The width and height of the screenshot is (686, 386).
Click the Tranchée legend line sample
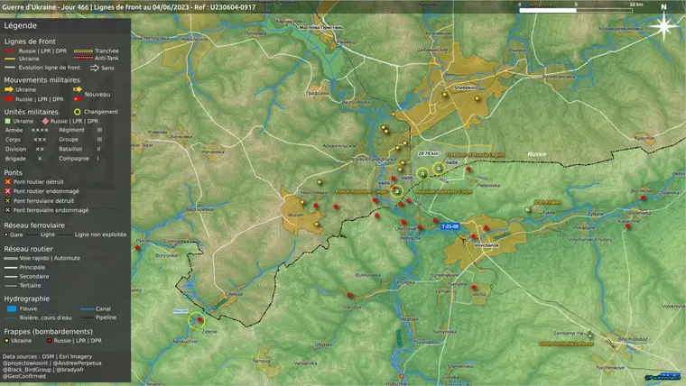[83, 51]
